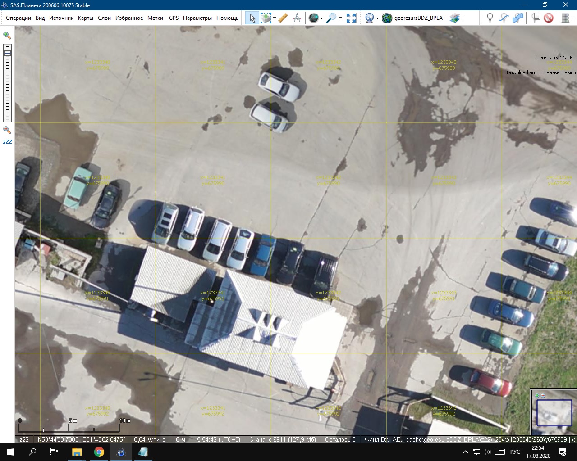Toggle hide all placemarks red icon
The width and height of the screenshot is (577, 461).
click(549, 18)
